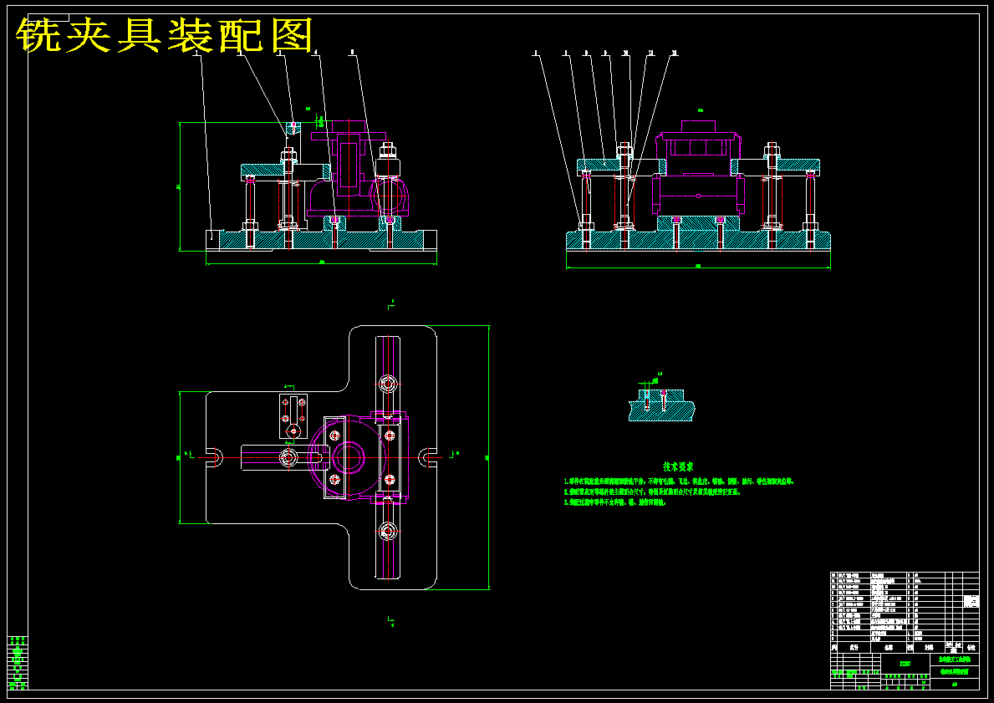Click the first numbered line under 技术要求
The height and width of the screenshot is (703, 994).
pyautogui.click(x=678, y=481)
